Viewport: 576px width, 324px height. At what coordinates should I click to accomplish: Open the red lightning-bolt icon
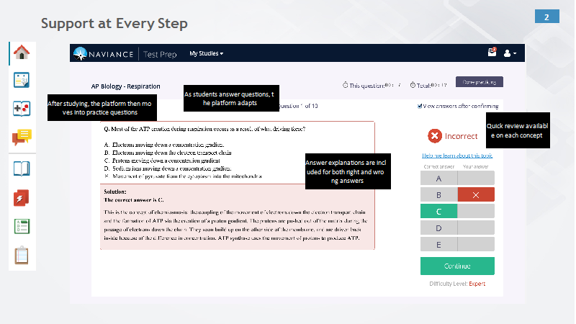pos(22,198)
